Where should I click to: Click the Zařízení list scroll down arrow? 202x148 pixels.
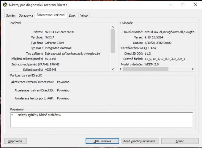113,69
